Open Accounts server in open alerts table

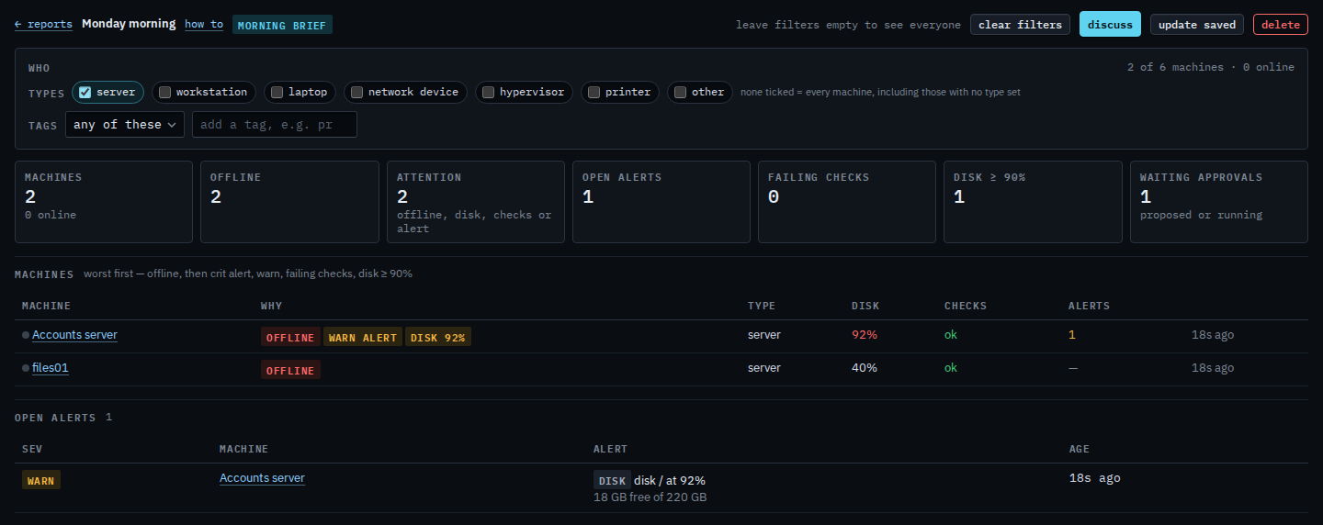coord(262,478)
